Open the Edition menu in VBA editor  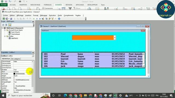point(12,16)
